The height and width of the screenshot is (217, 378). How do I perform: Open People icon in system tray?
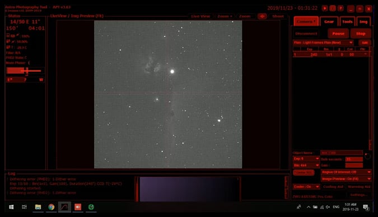click(x=298, y=207)
